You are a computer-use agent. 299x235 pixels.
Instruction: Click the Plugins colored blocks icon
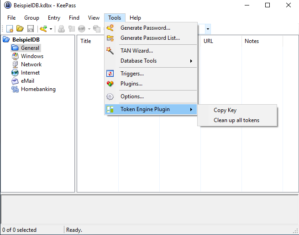coord(110,84)
